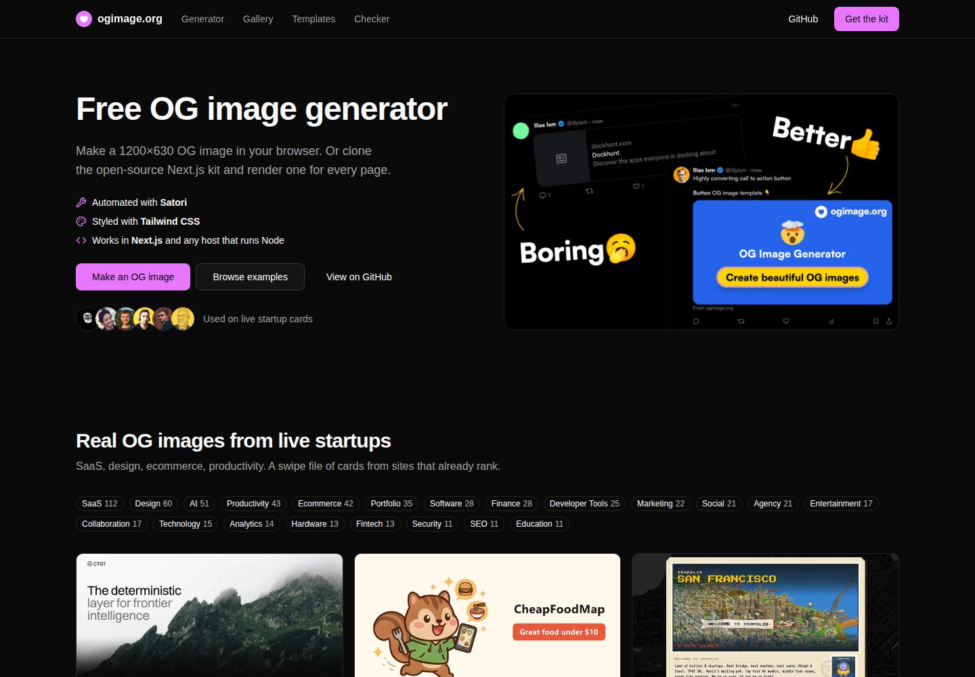Viewport: 975px width, 677px height.
Task: Select the Software 28 filter chip
Action: pyautogui.click(x=452, y=504)
